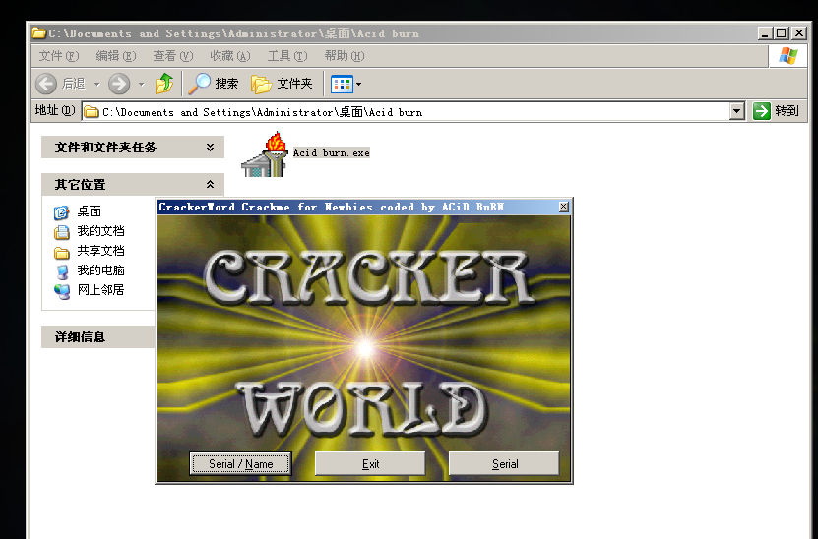The height and width of the screenshot is (539, 818).
Task: Click the Back arrow icon in Explorer
Action: click(x=46, y=84)
